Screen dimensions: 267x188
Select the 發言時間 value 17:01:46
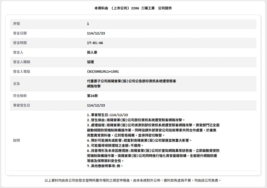95,43
